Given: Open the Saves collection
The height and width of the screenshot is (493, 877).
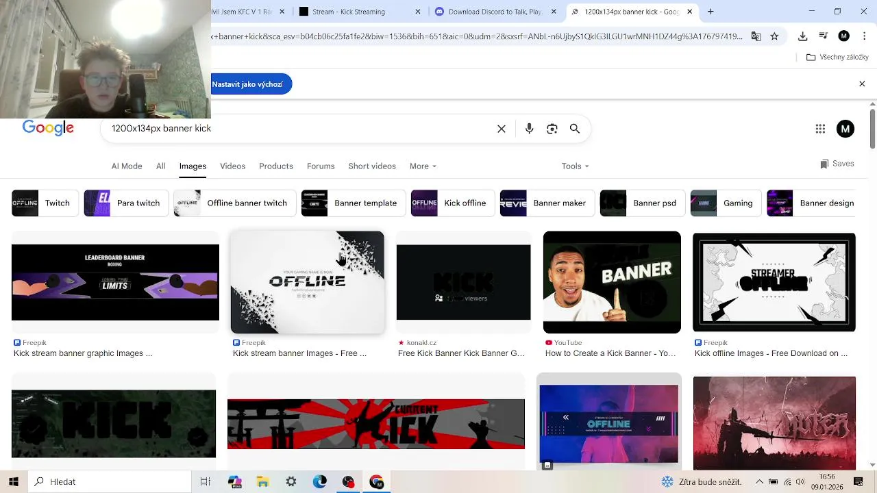Looking at the screenshot, I should click(837, 164).
